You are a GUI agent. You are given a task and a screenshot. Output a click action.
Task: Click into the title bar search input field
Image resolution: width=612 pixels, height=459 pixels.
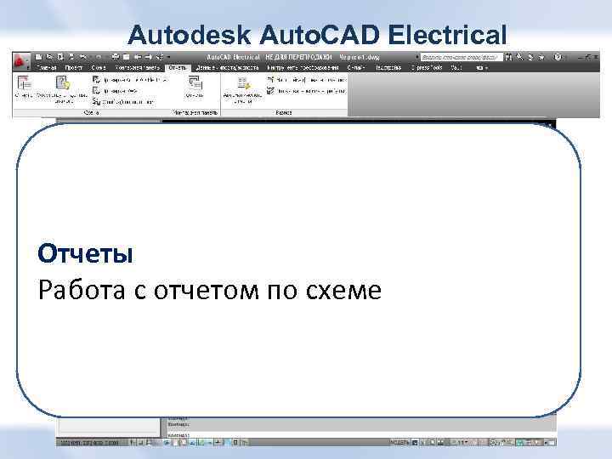461,58
